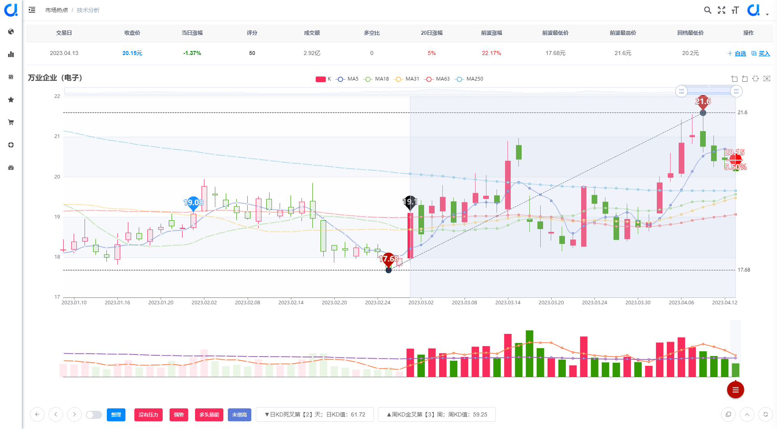Select the chart brush selection icon
Image resolution: width=777 pixels, height=429 pixels.
(x=756, y=79)
